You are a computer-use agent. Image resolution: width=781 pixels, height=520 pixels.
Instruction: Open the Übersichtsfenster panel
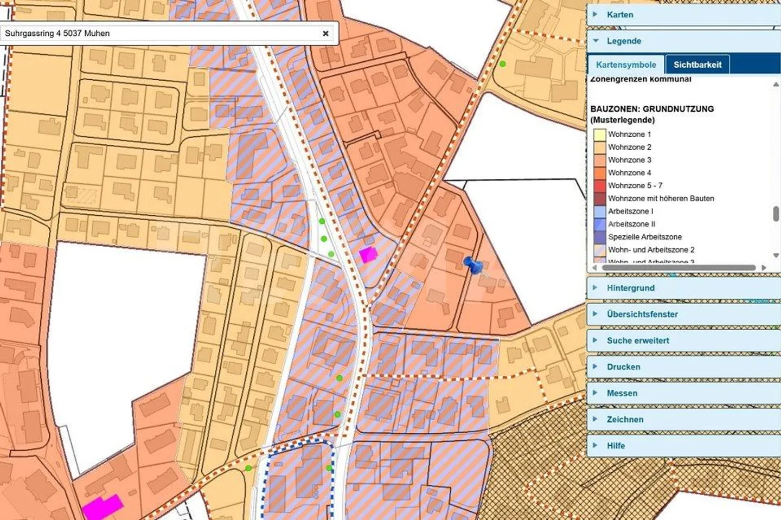point(642,314)
